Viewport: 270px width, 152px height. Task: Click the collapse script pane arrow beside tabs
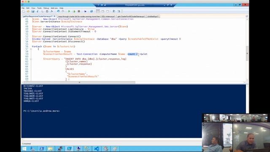pos(247,16)
